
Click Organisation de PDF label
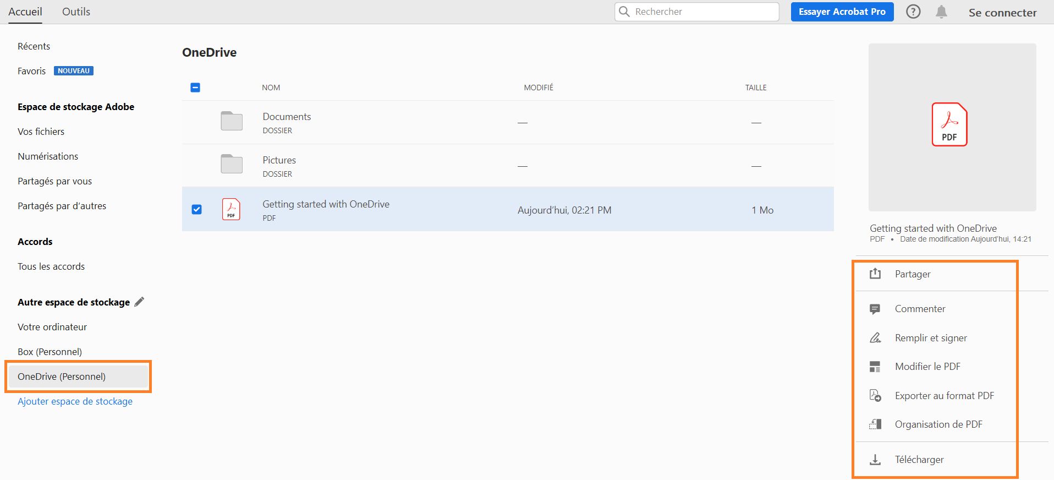point(938,424)
